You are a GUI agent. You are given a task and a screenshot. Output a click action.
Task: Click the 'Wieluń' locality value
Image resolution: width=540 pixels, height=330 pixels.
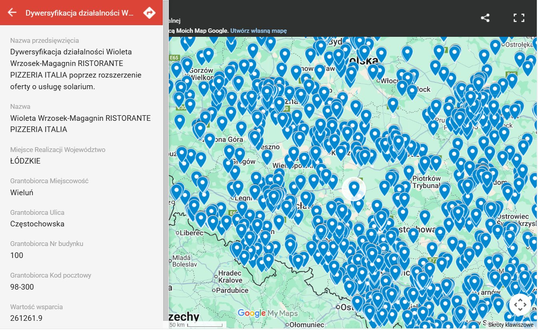(22, 192)
